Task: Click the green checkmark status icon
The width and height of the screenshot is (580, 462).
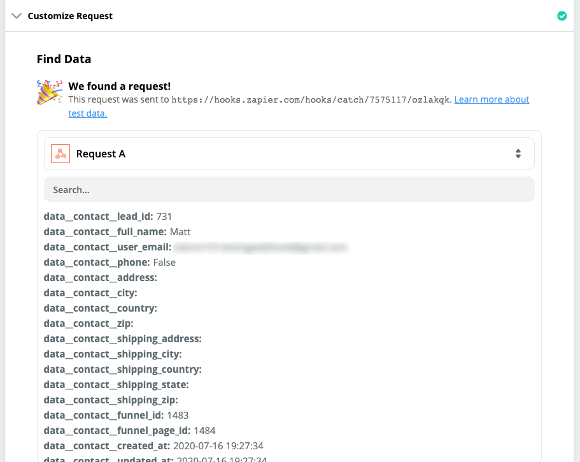Action: coord(562,16)
